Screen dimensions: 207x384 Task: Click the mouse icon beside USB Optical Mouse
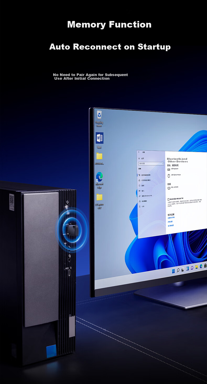pyautogui.click(x=168, y=175)
